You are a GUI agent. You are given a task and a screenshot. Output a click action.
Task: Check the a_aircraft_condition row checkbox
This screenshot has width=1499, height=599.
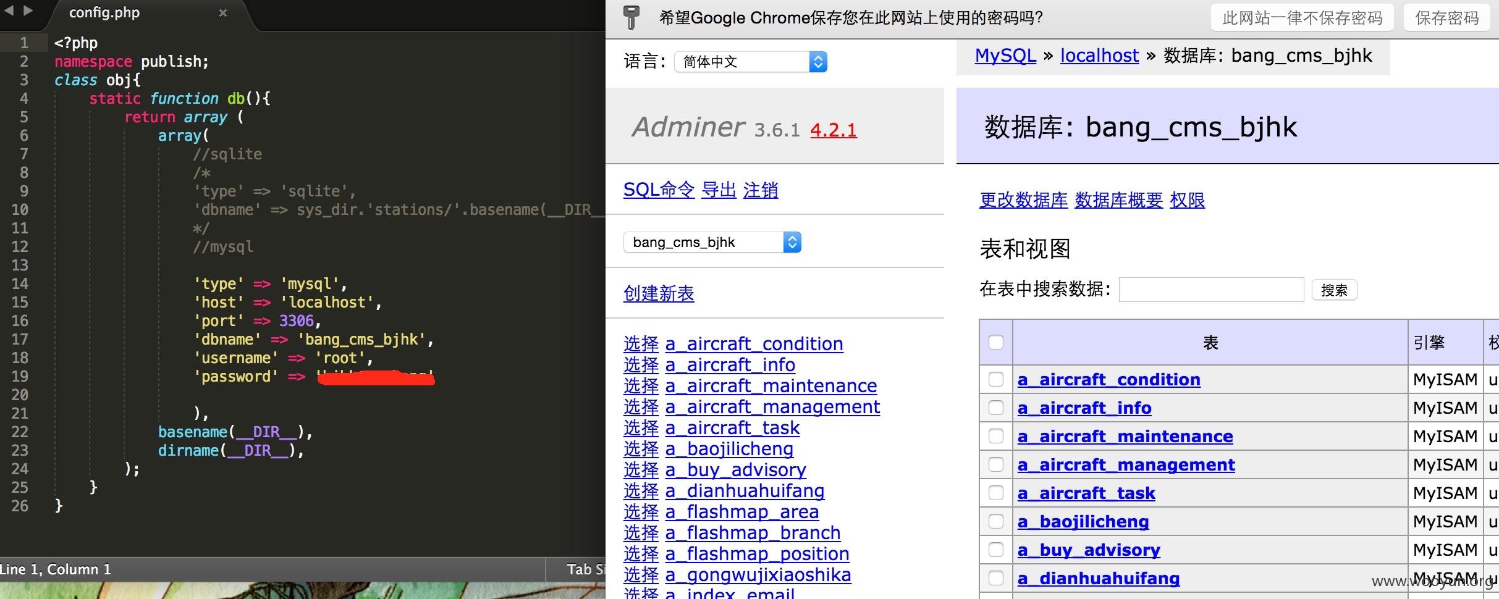[x=996, y=379]
